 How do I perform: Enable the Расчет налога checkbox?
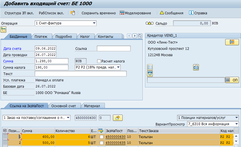(99, 61)
